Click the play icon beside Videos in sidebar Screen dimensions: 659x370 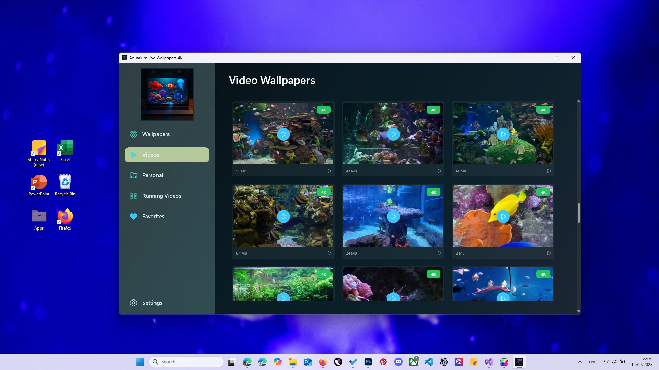[x=134, y=155]
